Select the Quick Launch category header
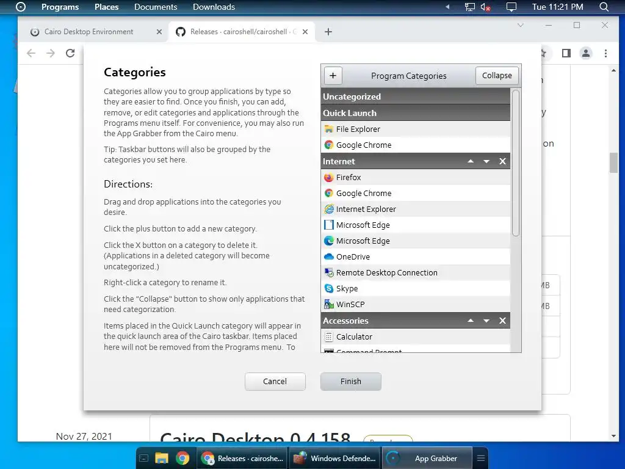The image size is (625, 469). pos(415,113)
